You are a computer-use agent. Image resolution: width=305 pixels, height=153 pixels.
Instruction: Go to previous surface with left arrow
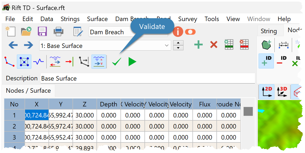(13, 45)
